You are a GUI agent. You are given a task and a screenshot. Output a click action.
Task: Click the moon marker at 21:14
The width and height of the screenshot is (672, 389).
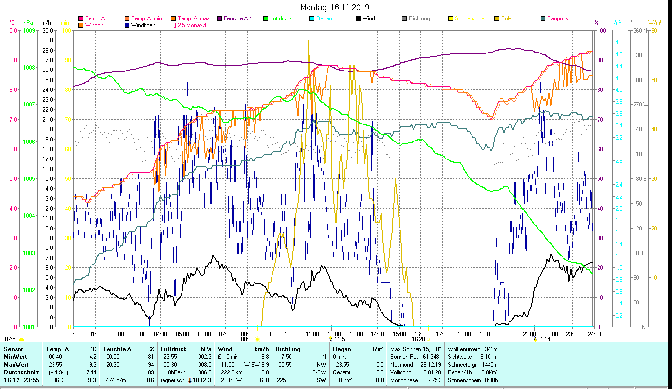(x=534, y=339)
